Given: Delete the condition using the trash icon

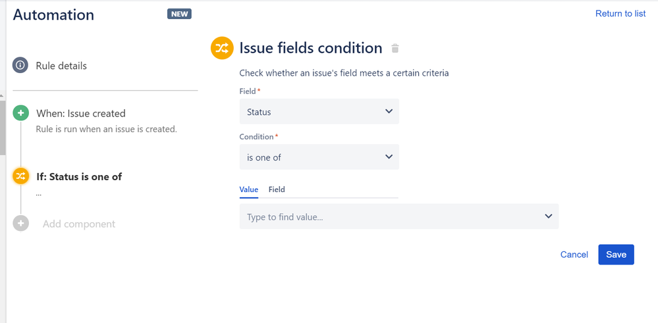Looking at the screenshot, I should [x=395, y=49].
